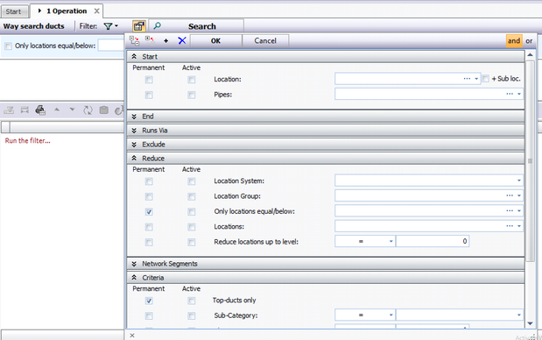Enable Only locations equal/below in left pane
The image size is (542, 340).
tap(8, 46)
